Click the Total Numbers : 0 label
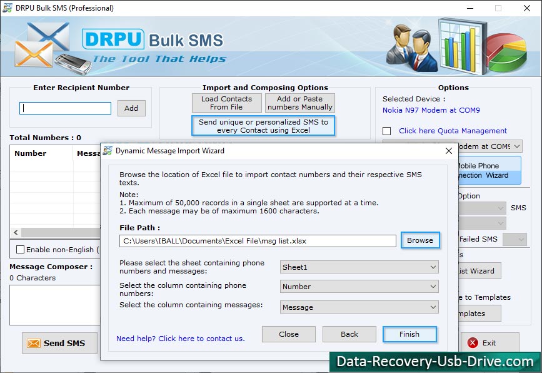Screen dimensions: 542x373 45,137
